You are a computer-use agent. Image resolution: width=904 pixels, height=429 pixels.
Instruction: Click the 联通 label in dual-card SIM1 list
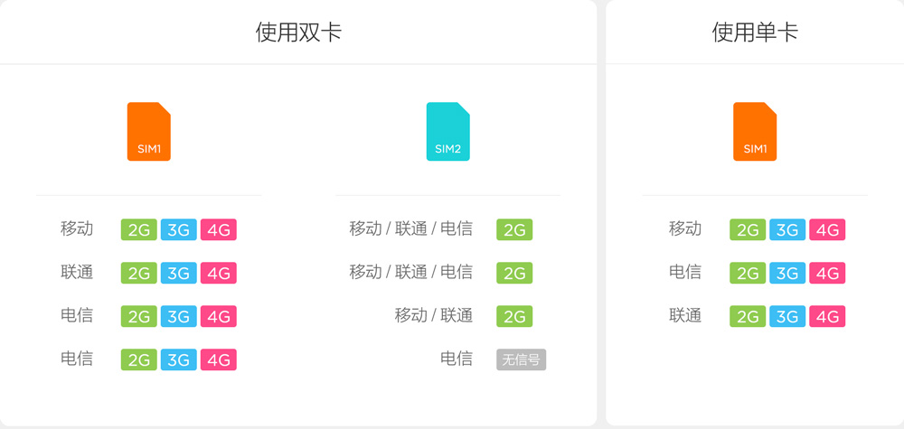click(x=77, y=272)
